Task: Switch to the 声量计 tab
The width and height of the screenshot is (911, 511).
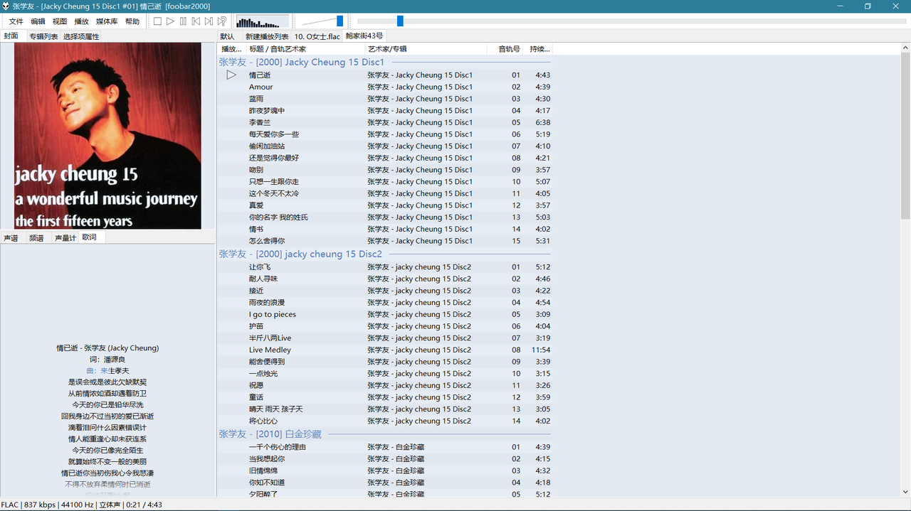Action: (65, 238)
